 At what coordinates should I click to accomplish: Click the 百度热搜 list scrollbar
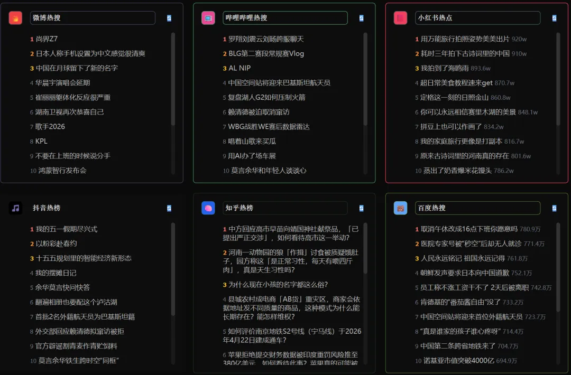(x=558, y=267)
